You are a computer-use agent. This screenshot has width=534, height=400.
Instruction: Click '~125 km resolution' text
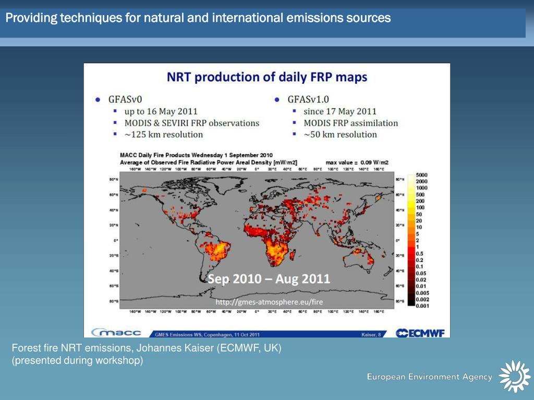[x=163, y=134]
